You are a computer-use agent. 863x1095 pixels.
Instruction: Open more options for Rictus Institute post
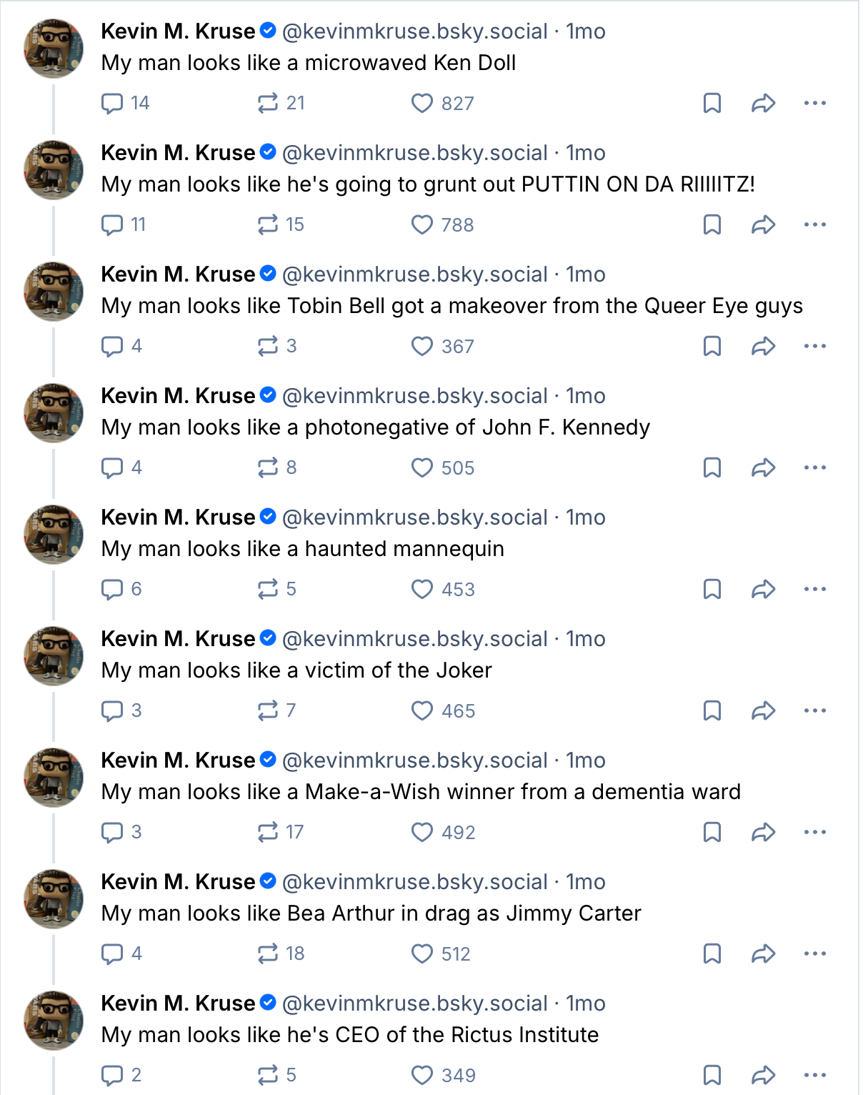[x=814, y=1076]
